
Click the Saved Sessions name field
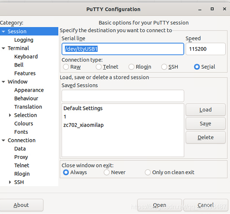[123, 96]
